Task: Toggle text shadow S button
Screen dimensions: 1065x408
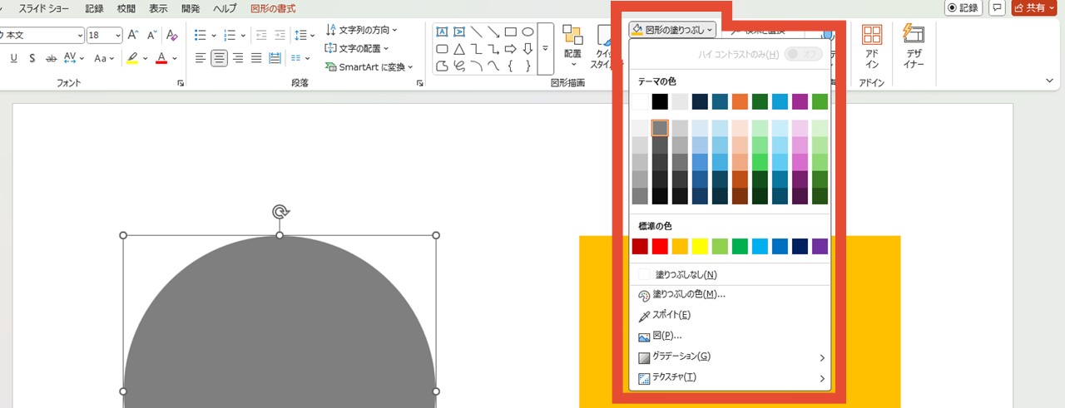Action: pos(32,58)
